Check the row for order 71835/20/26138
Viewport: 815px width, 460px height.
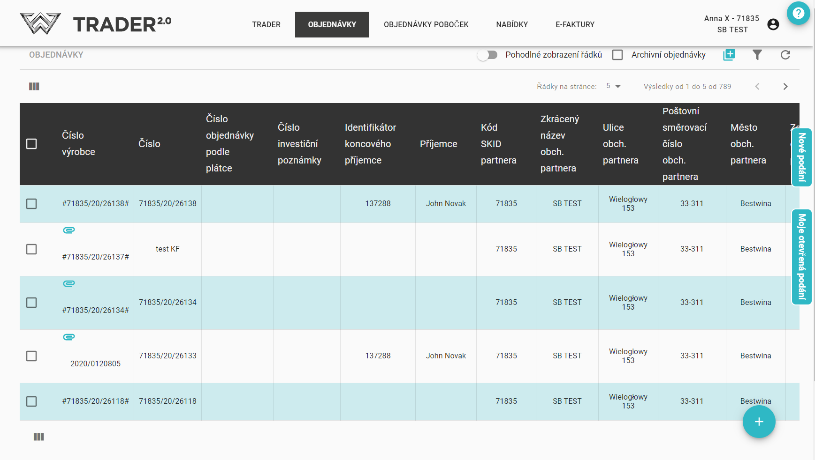click(31, 204)
